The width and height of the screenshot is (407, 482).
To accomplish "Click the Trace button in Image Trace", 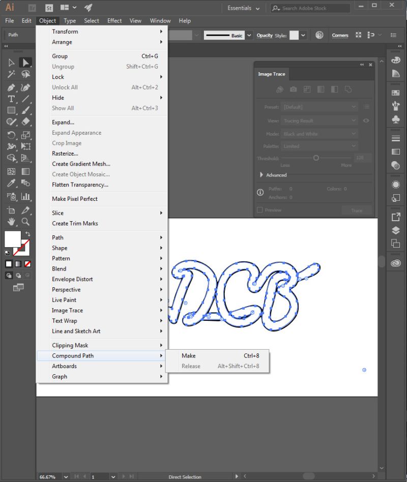I will tap(356, 210).
